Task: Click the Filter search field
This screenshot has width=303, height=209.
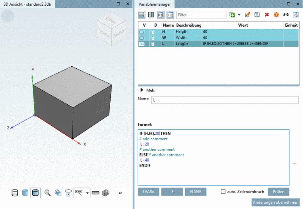Action: pyautogui.click(x=201, y=15)
